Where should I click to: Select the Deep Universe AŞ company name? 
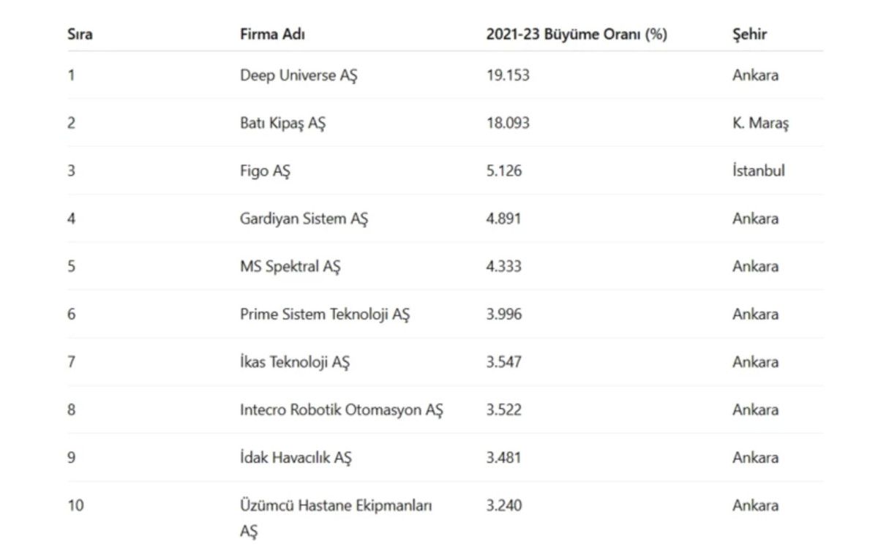click(x=299, y=75)
